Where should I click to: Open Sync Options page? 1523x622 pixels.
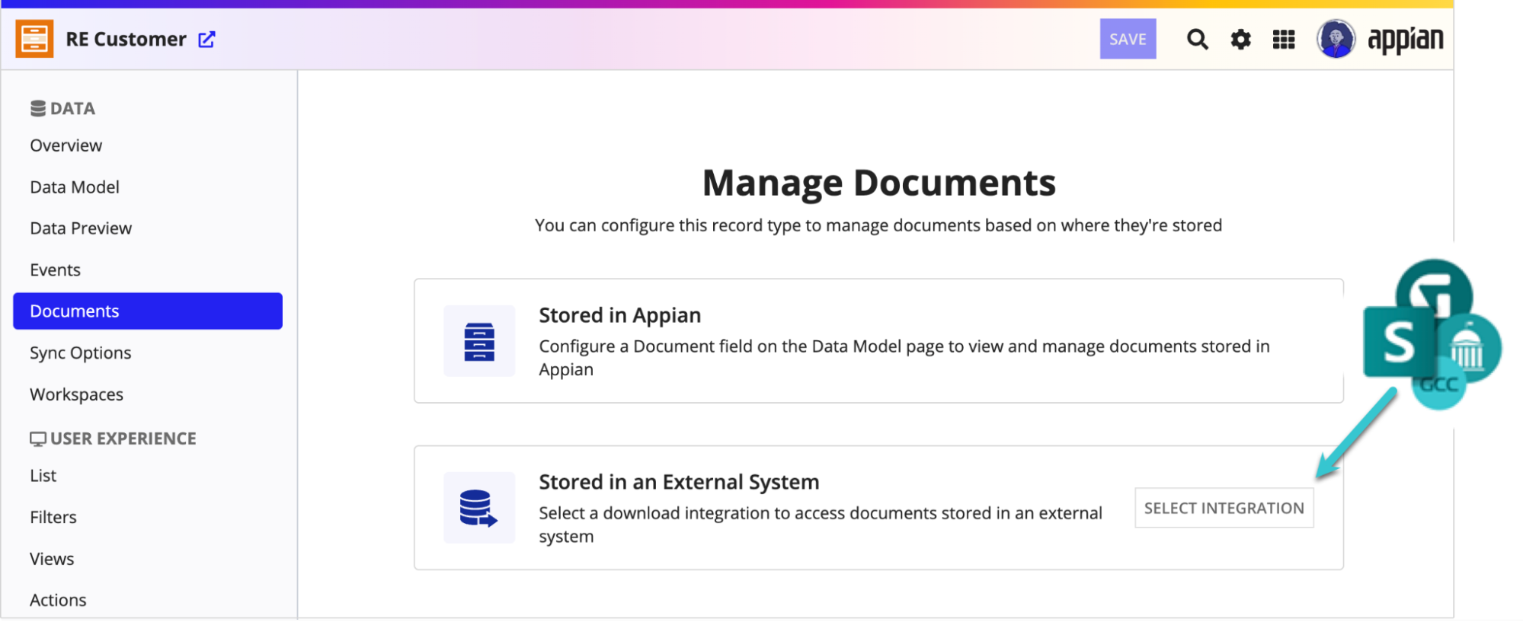(80, 353)
